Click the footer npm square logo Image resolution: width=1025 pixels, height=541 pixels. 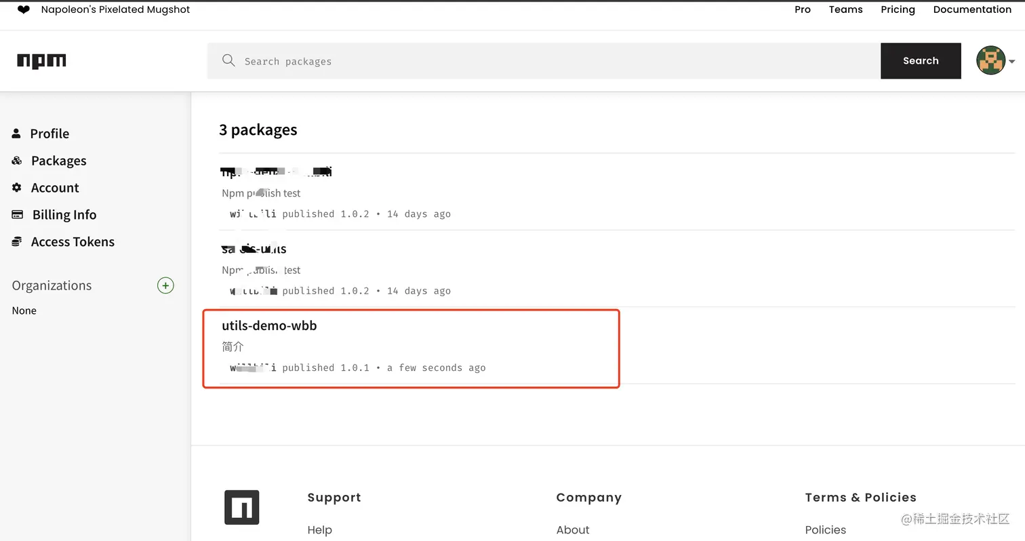[x=242, y=507]
